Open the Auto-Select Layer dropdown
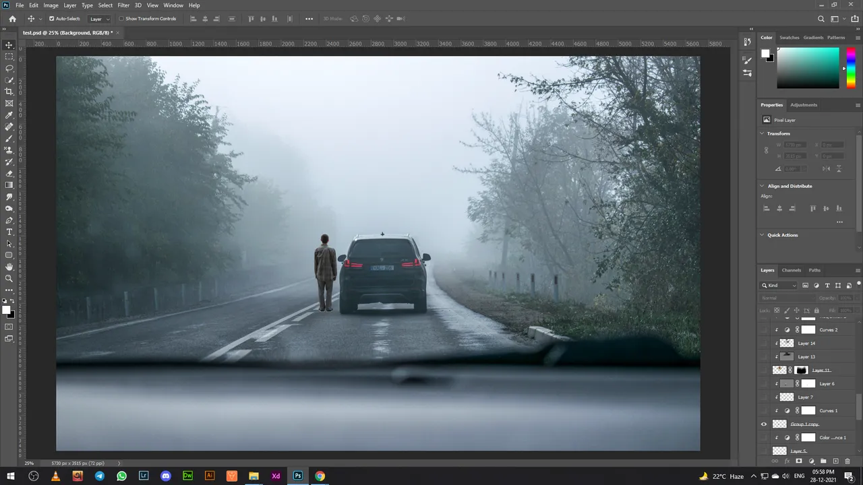Screen dimensions: 863x485 coord(100,19)
